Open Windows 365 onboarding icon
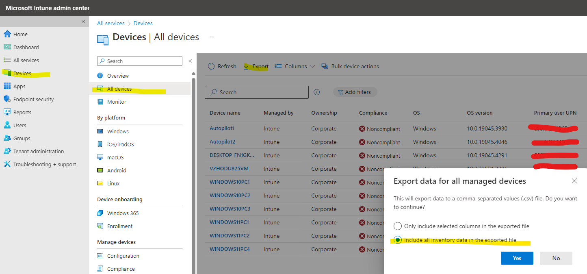This screenshot has width=587, height=274. pyautogui.click(x=100, y=213)
